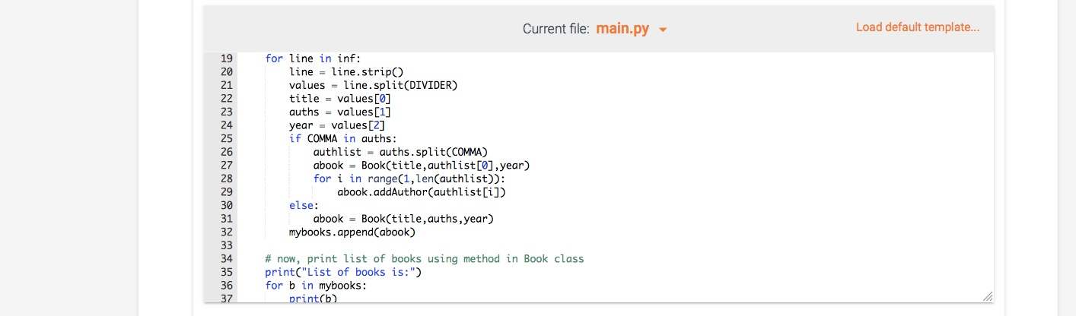Click 'auths = values[1]' line
Viewport: 1076px width, 316px height.
point(340,112)
